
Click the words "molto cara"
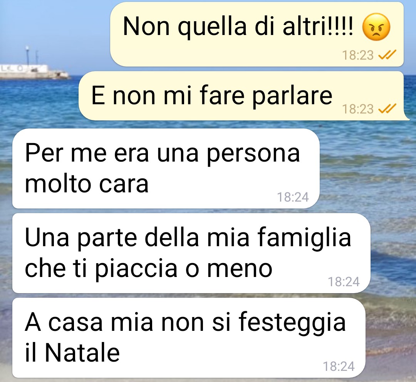pyautogui.click(x=87, y=184)
